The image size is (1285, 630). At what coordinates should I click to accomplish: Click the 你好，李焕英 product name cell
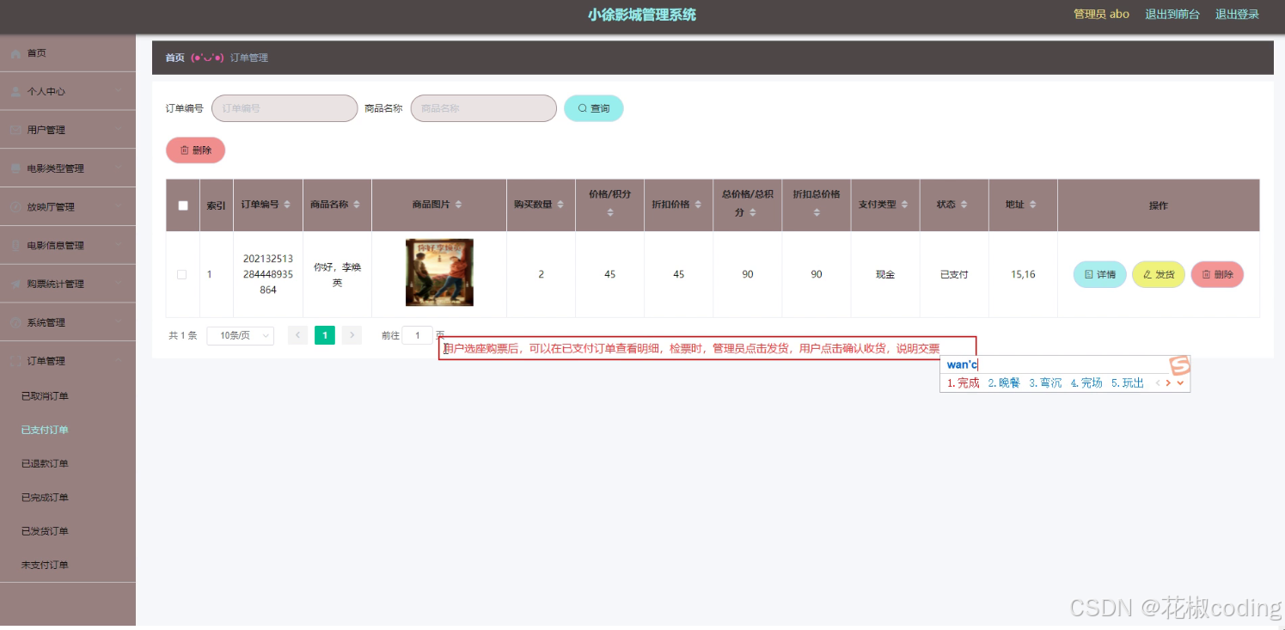[x=337, y=274]
